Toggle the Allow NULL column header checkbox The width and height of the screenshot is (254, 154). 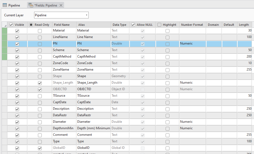[x=133, y=25]
